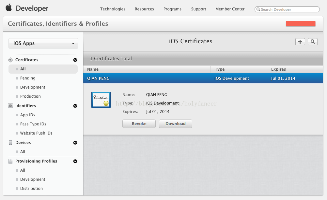
Task: Click the Certificates gear icon in sidebar
Action: pos(10,60)
